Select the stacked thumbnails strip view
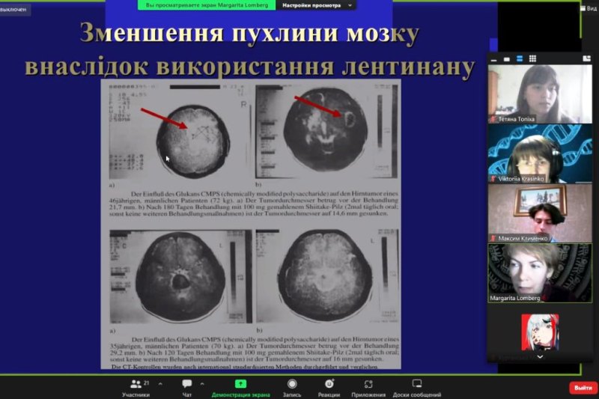 520,59
